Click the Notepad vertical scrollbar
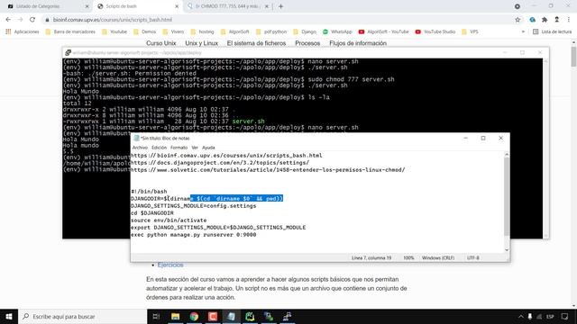Viewport: 577px width, 324px height. (507, 197)
